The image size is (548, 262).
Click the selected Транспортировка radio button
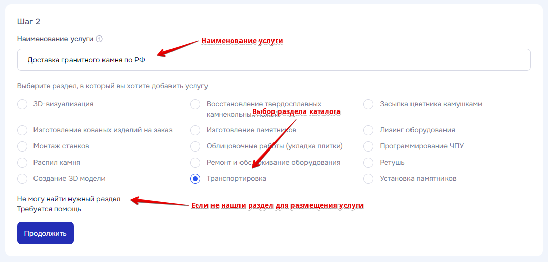[x=195, y=179]
